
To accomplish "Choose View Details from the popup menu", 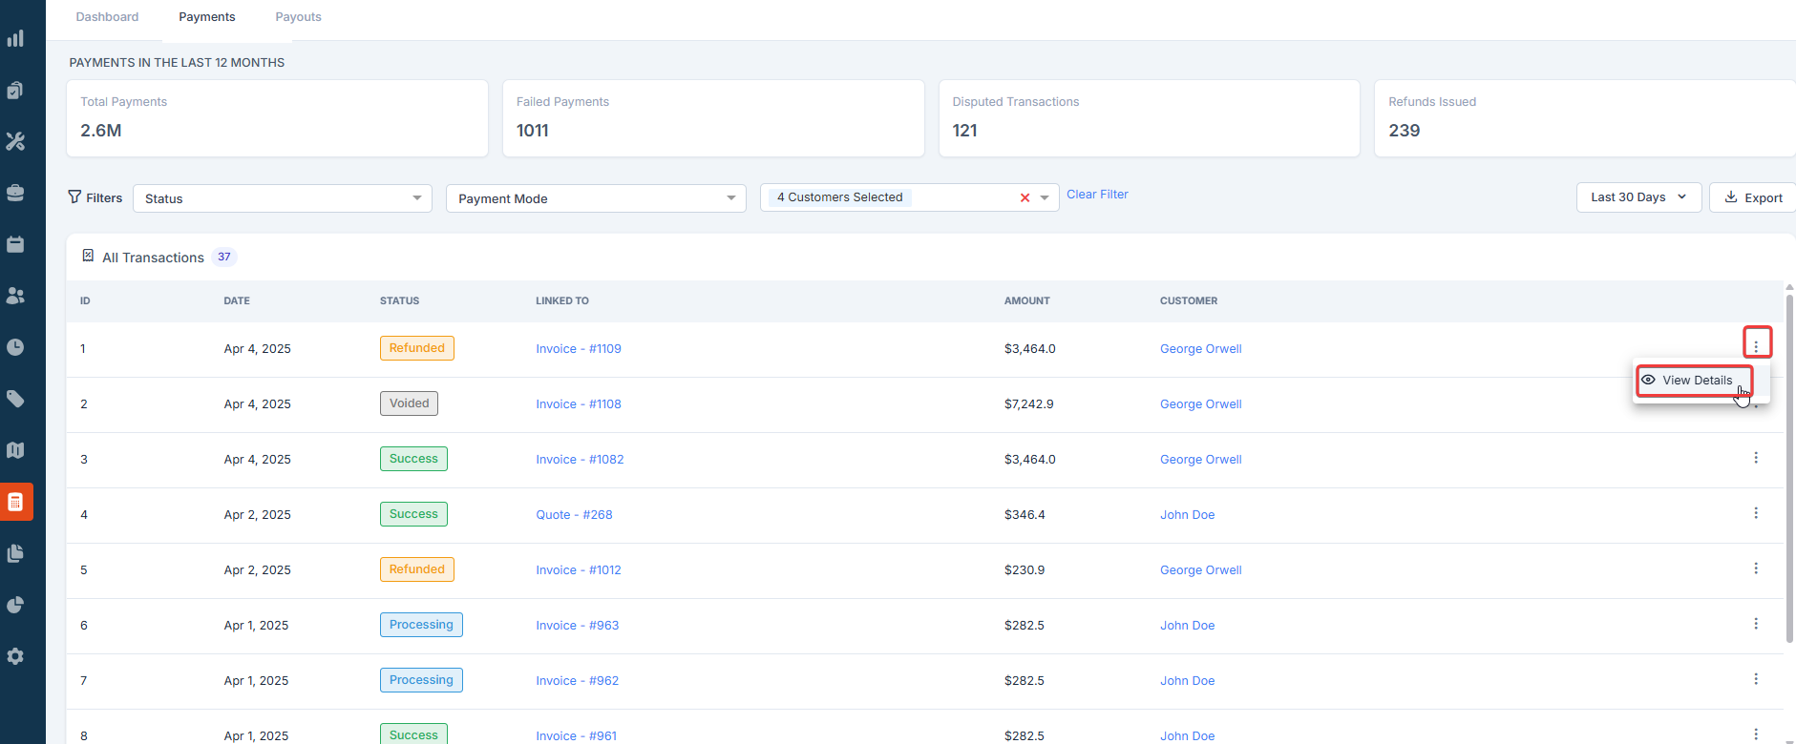I will (1695, 380).
